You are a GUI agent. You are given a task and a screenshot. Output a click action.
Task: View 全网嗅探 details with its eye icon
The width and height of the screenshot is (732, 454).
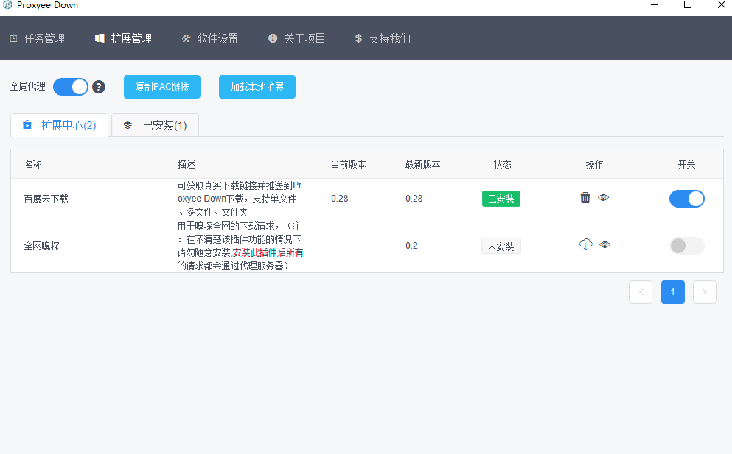(x=604, y=244)
